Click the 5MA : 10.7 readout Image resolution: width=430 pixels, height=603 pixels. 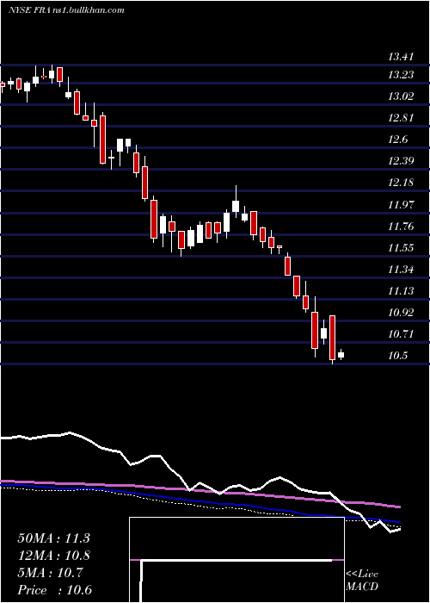tap(50, 573)
